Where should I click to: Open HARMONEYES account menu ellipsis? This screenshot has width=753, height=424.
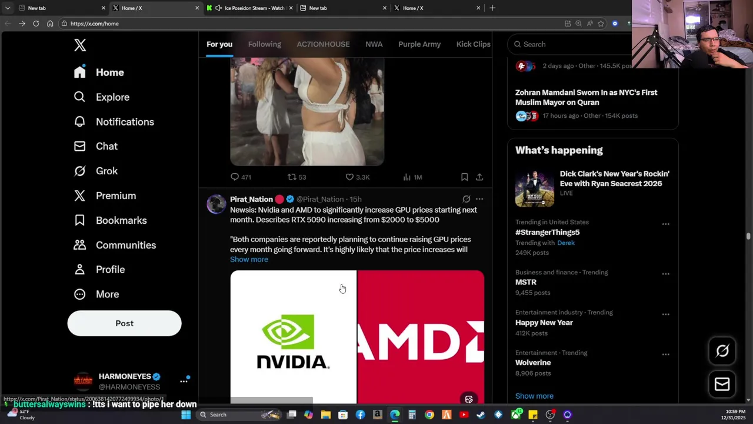[x=184, y=381]
